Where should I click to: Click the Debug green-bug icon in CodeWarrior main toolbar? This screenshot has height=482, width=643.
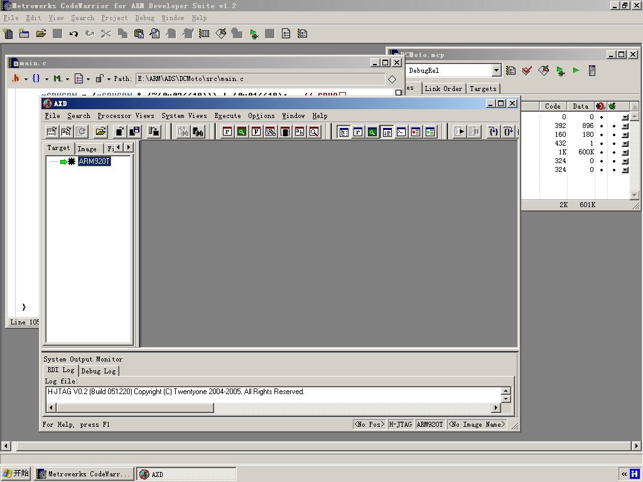click(x=254, y=34)
